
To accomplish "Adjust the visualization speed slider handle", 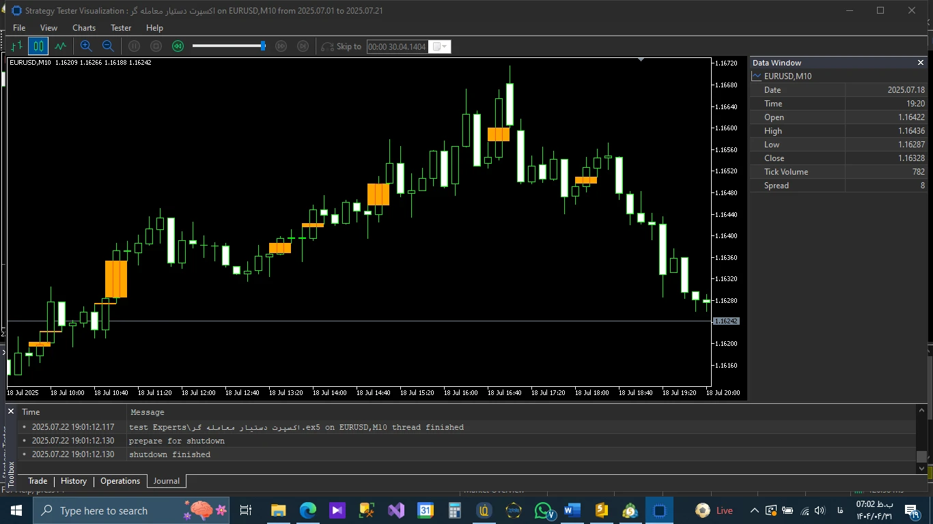I will tap(263, 46).
